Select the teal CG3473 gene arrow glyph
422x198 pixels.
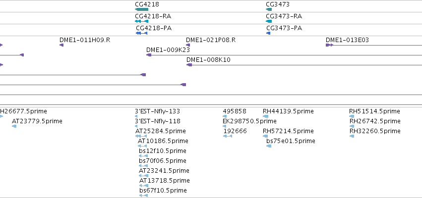(x=269, y=9)
